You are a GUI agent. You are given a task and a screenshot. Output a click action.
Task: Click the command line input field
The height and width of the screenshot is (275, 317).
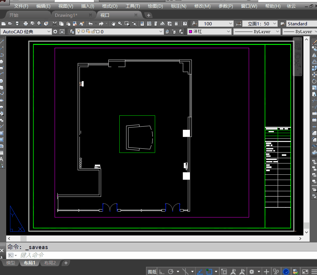click(x=162, y=255)
